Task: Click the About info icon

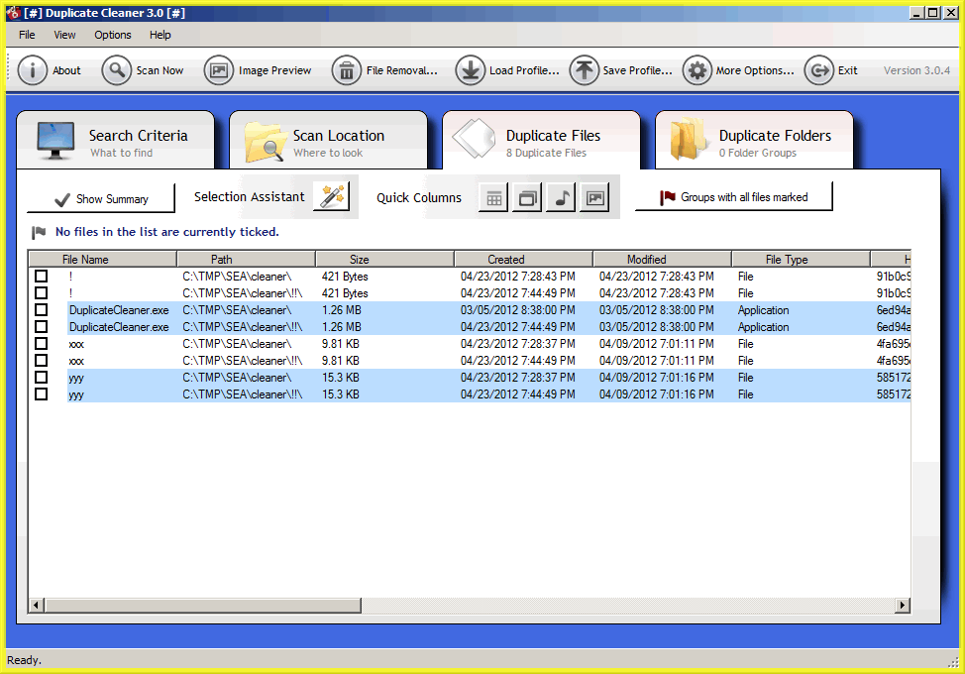Action: [x=33, y=70]
